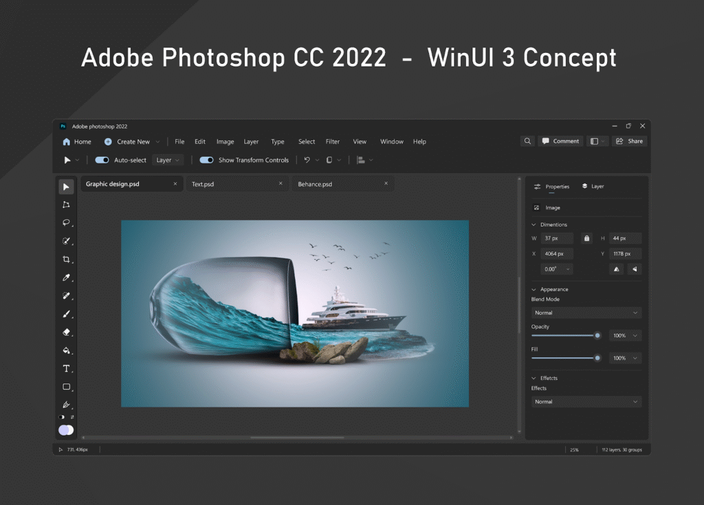Screen dimensions: 704x505
Task: Switch to the Text.psd tab
Action: click(236, 184)
